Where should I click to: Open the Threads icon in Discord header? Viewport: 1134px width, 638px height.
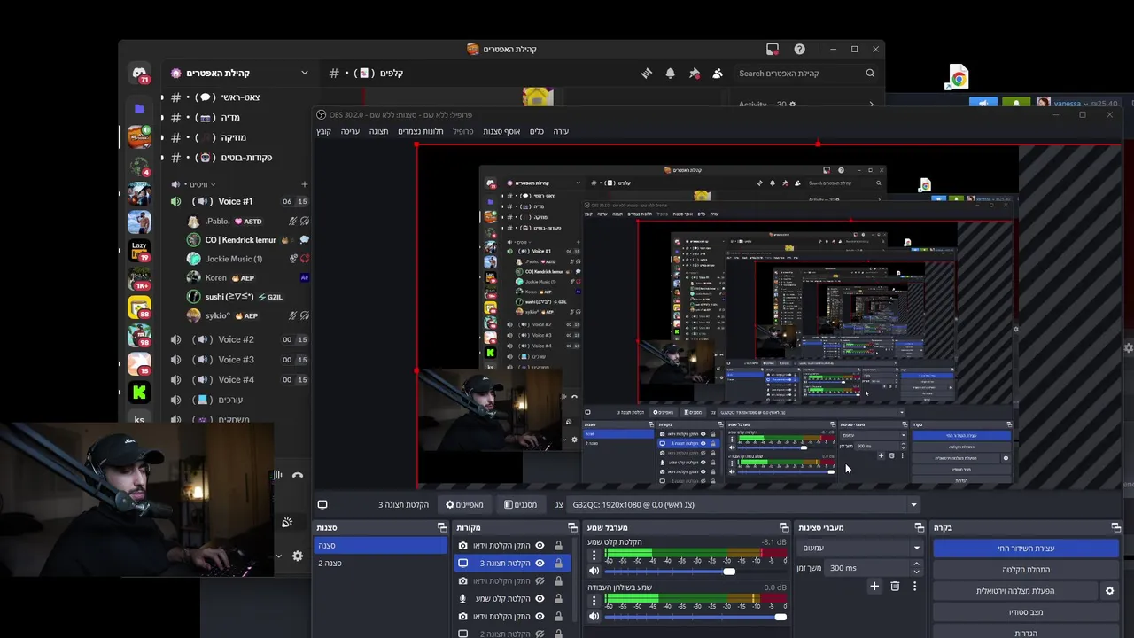(x=648, y=74)
